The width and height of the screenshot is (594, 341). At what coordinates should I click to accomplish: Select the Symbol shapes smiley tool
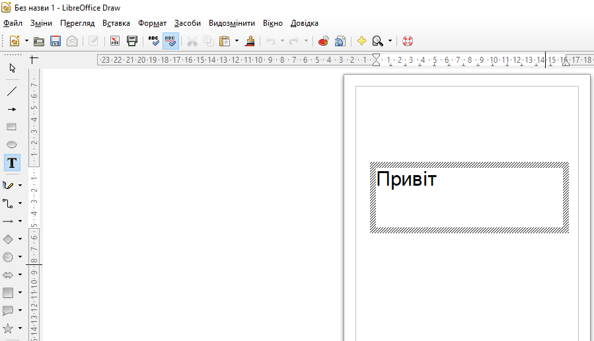click(x=8, y=257)
